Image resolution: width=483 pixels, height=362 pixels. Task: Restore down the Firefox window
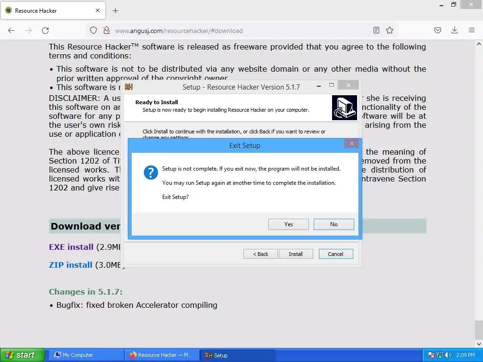click(453, 5)
